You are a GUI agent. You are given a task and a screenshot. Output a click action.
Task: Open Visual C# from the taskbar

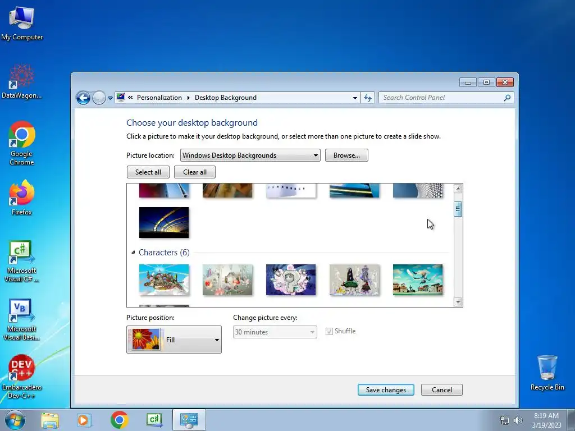click(x=154, y=420)
